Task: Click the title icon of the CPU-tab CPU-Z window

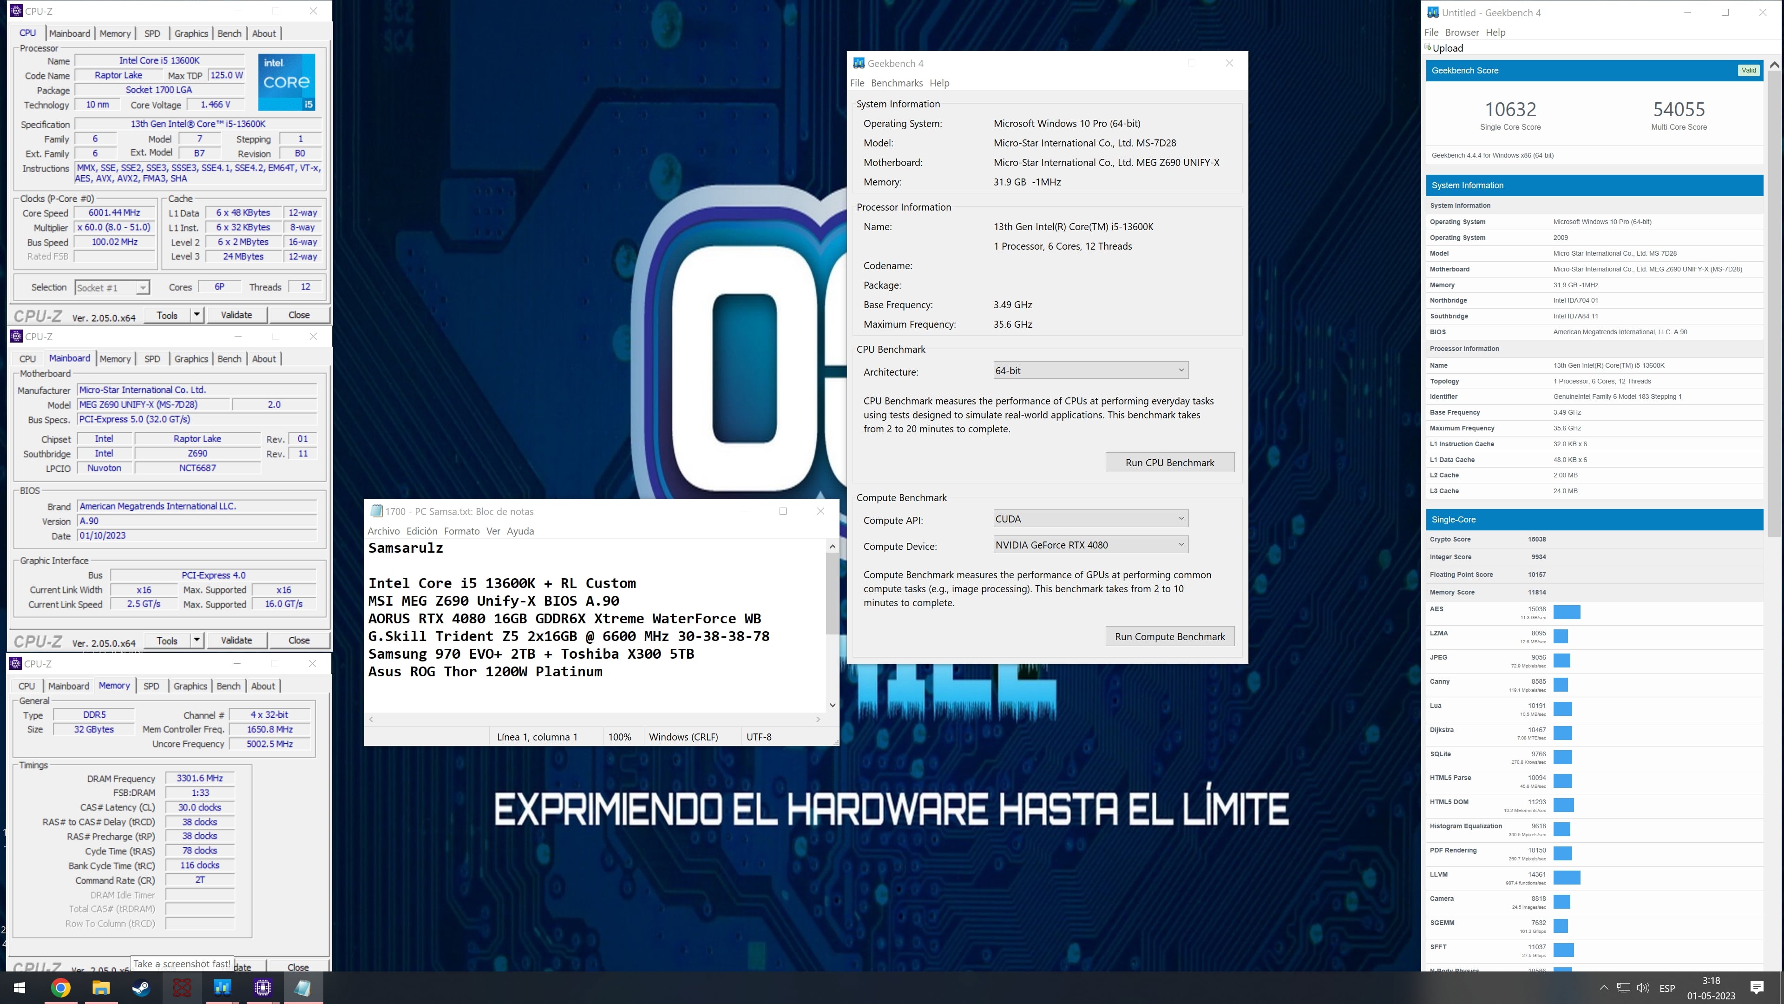Action: [16, 11]
